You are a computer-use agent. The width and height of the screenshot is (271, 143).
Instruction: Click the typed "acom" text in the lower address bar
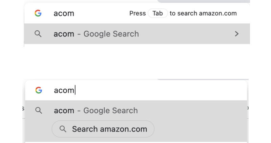[64, 90]
